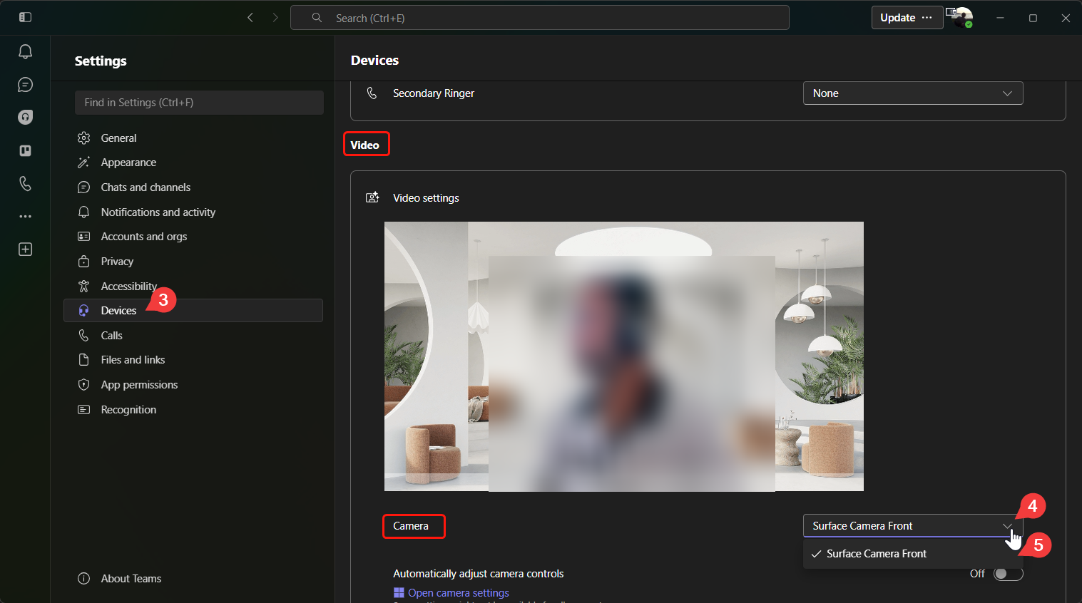
Task: Open camera settings link
Action: 459,593
